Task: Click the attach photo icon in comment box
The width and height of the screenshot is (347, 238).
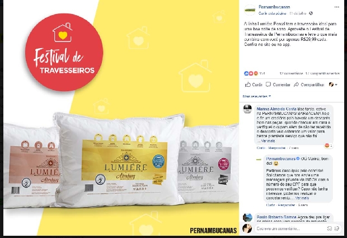Action: pos(337,228)
